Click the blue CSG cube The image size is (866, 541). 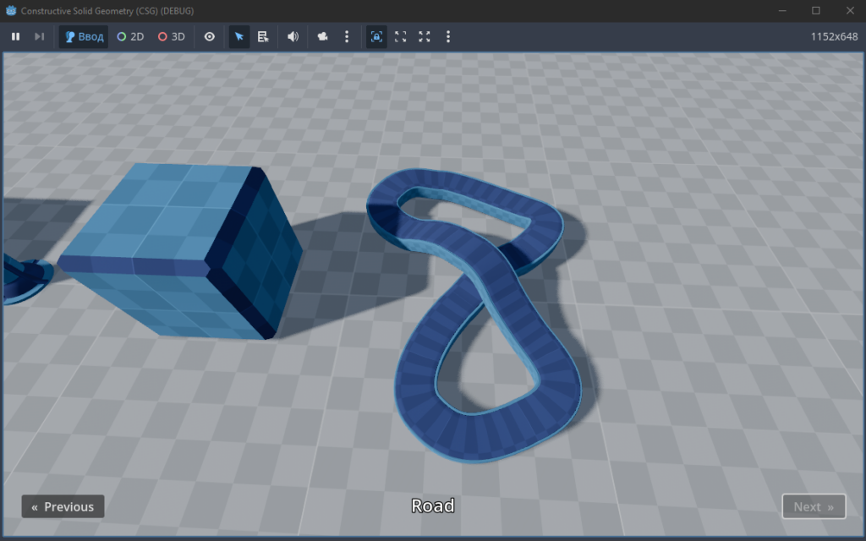point(180,251)
